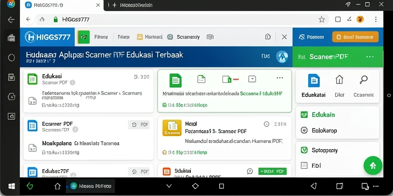The height and width of the screenshot is (196, 393).
Task: Click the green PDF button in Sdukai card
Action: coord(272,171)
